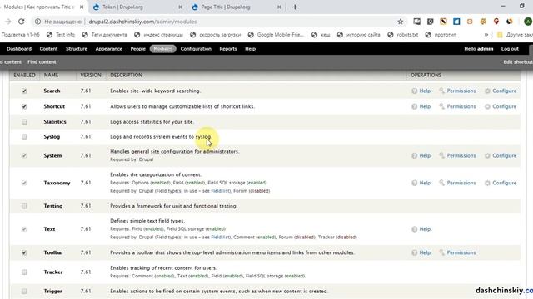Click the Find content shortcut link

coord(42,62)
